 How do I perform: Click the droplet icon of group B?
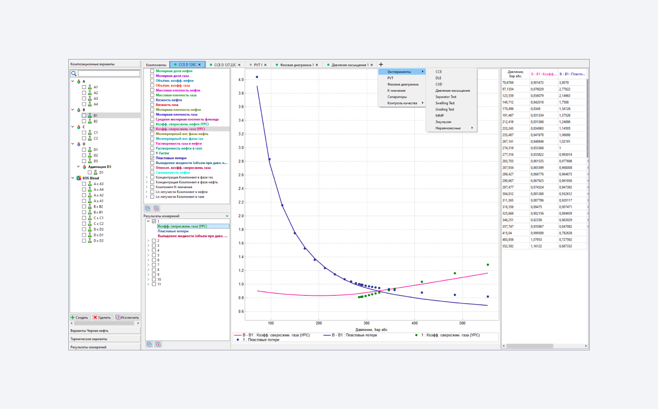pos(79,110)
